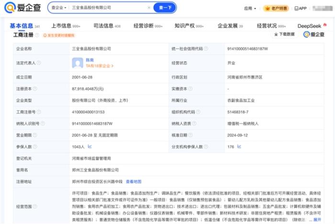Select the organization code 51468318-7
335x224 pixels.
click(237, 112)
